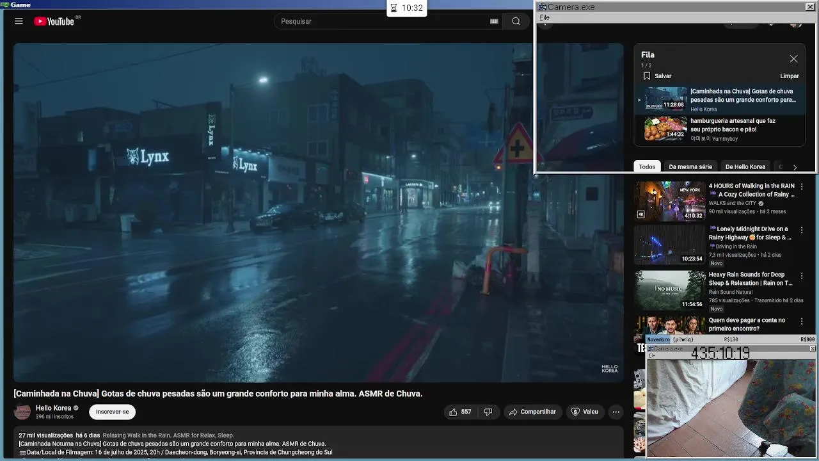Play the Caminhada na Chuva queue thumbnail
The image size is (819, 461).
(665, 99)
